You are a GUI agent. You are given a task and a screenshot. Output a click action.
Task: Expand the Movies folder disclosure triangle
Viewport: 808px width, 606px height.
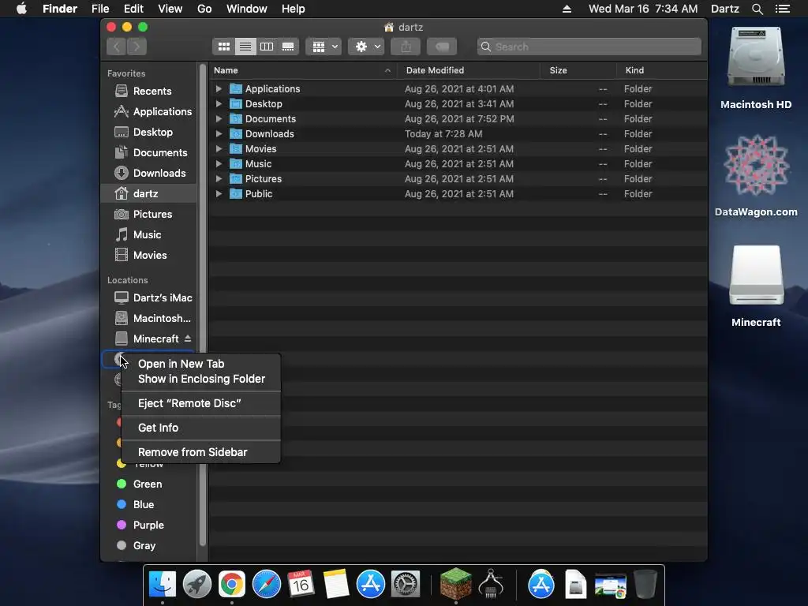tap(219, 148)
